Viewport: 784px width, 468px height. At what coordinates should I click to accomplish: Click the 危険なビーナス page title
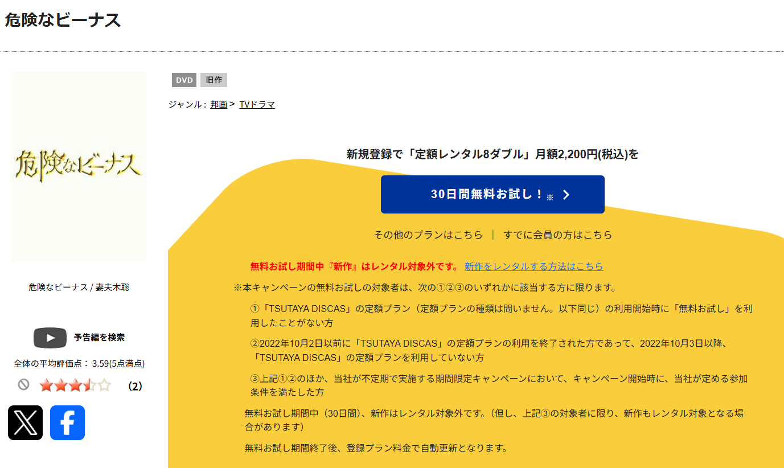coord(63,20)
